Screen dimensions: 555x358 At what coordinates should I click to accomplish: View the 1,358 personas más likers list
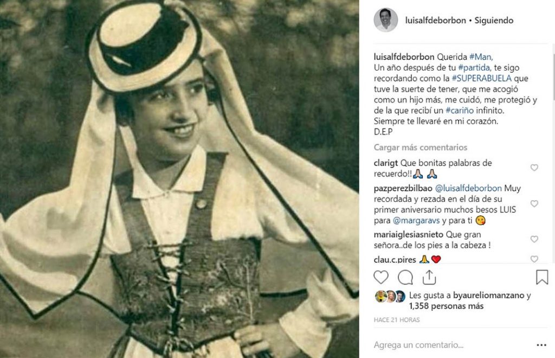click(x=447, y=306)
